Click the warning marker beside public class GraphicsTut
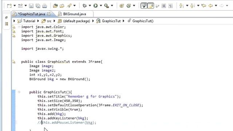 coord(14,61)
